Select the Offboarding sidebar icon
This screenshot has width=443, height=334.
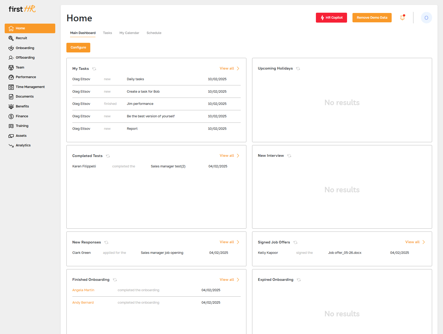[x=11, y=58]
